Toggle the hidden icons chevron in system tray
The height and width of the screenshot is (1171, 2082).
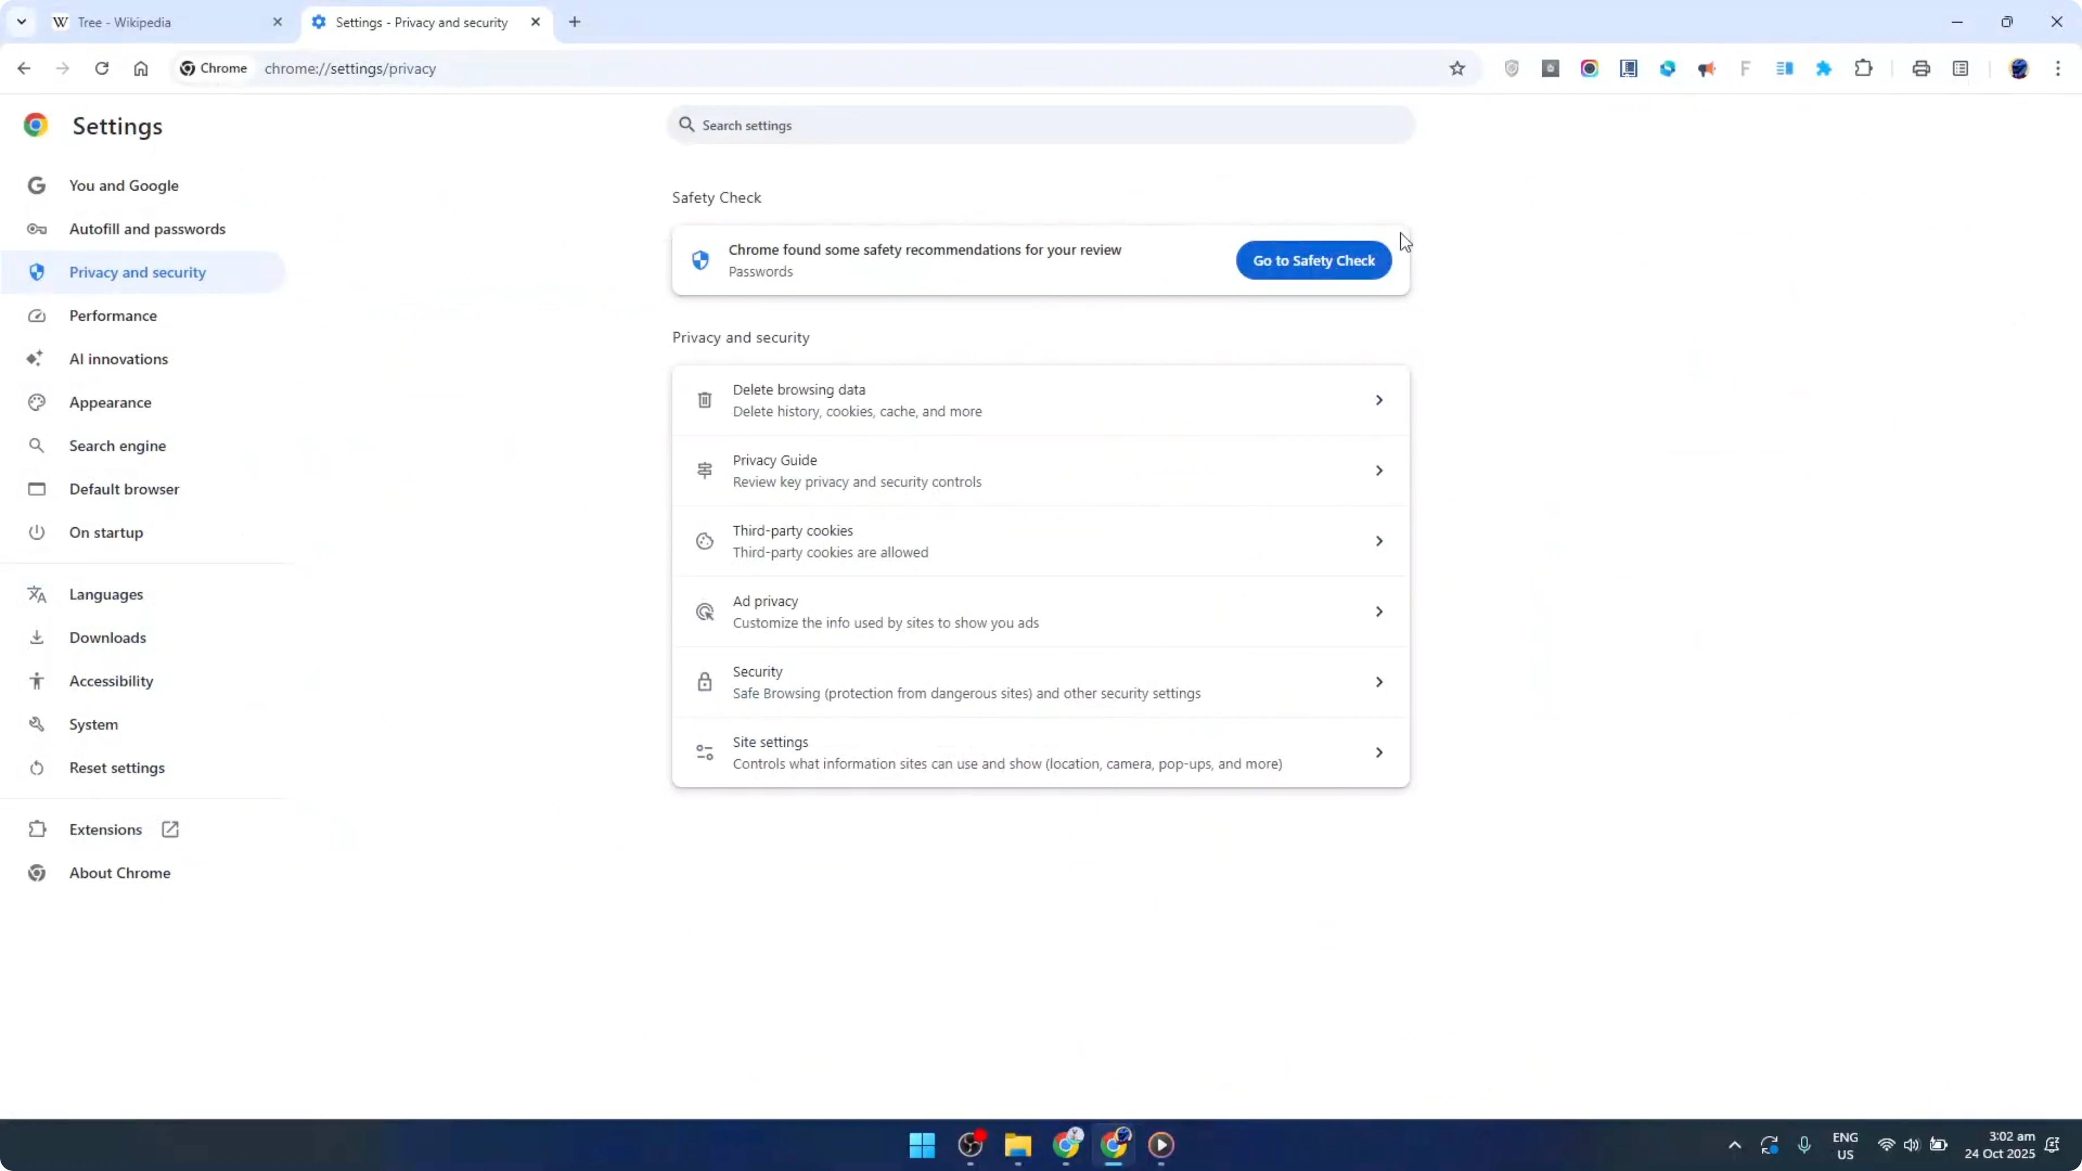pyautogui.click(x=1735, y=1145)
